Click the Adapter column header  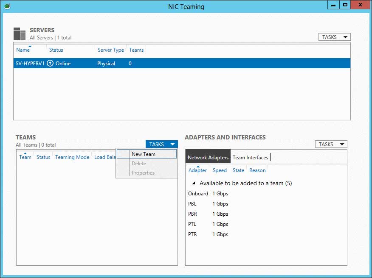[x=197, y=170]
